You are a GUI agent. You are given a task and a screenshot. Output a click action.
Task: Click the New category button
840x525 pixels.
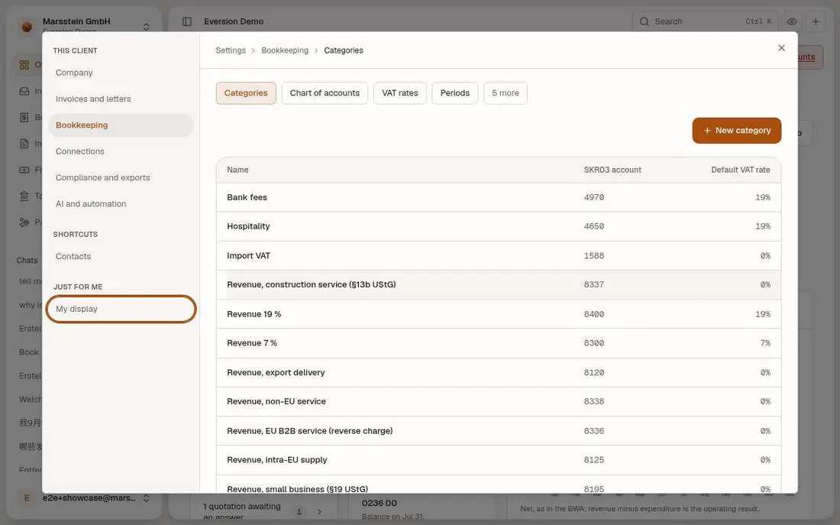pyautogui.click(x=737, y=131)
